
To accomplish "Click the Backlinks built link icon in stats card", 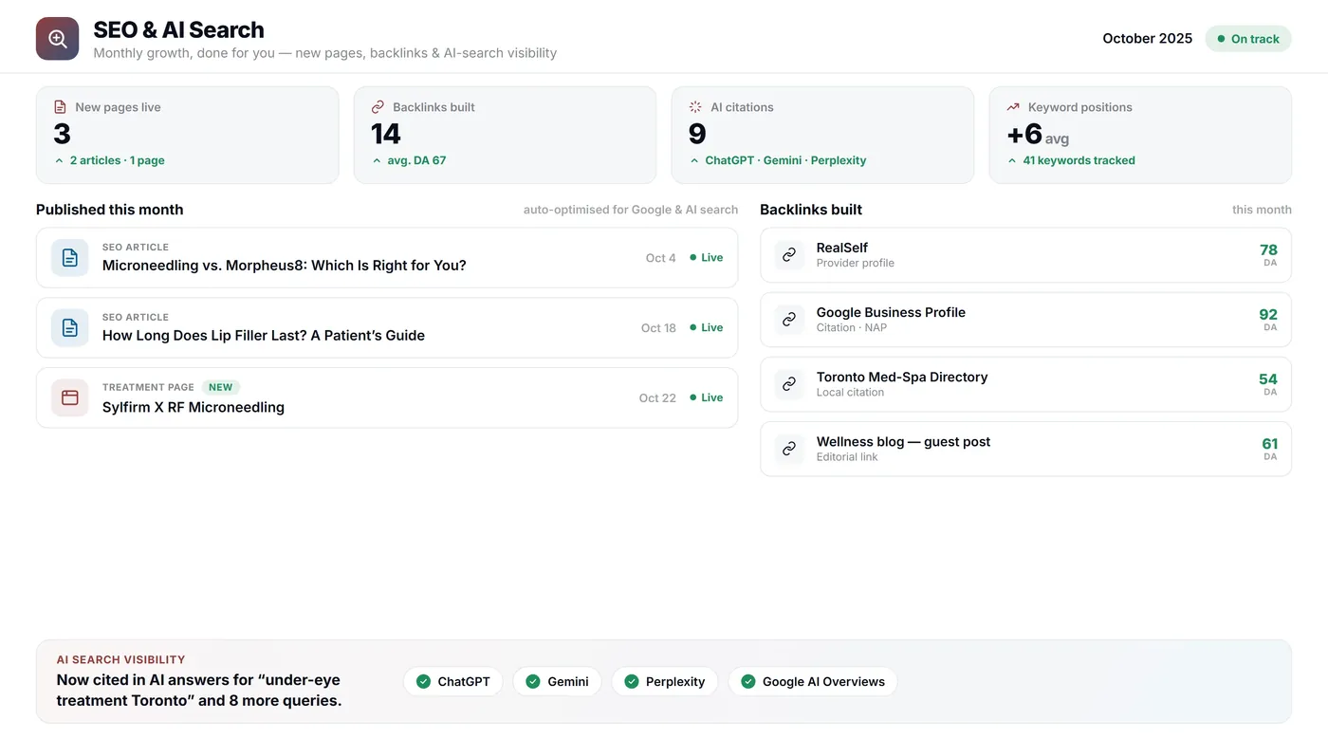I will click(378, 107).
